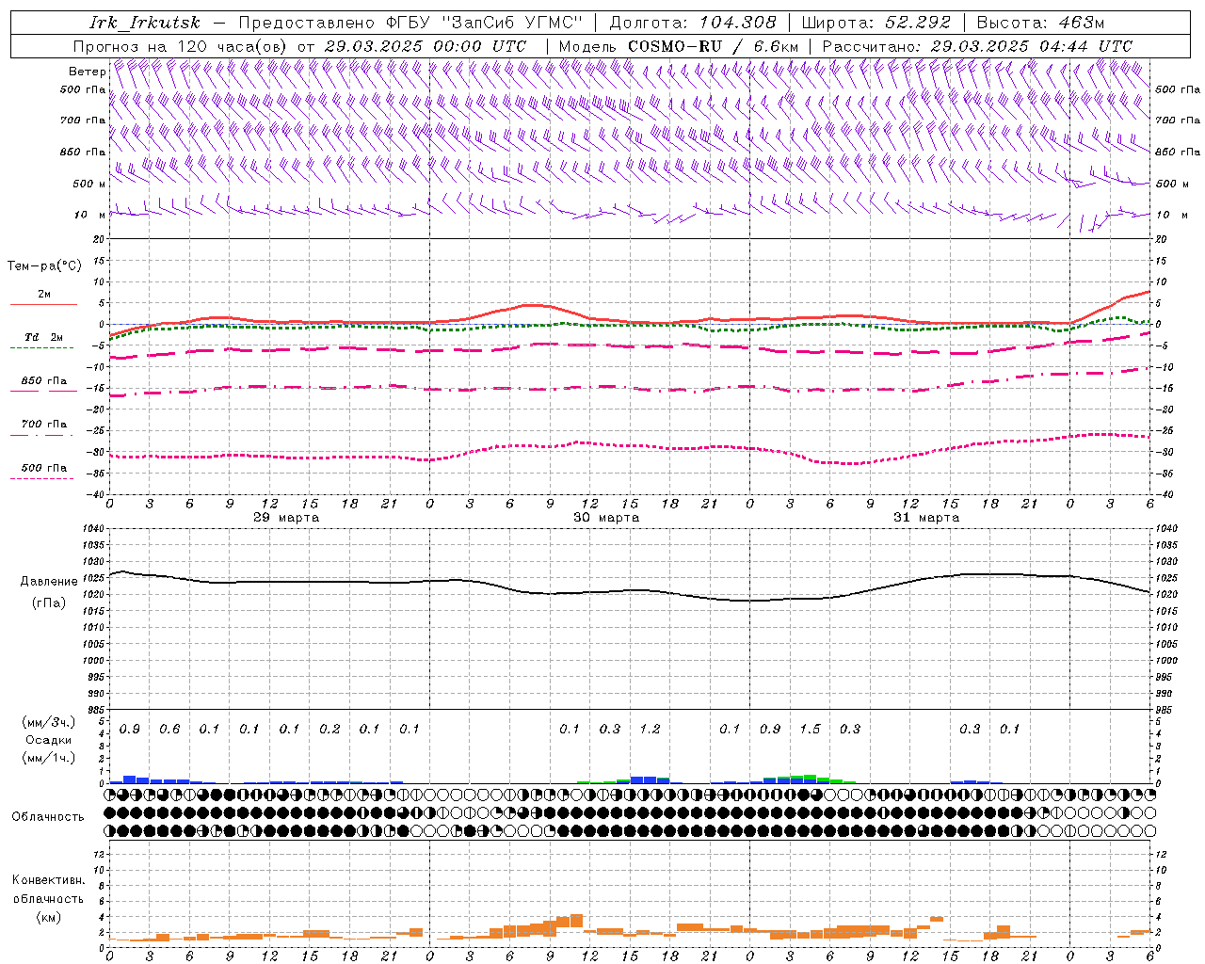Click the 29 марта date label
This screenshot has height=964, width=1205.
tap(286, 517)
